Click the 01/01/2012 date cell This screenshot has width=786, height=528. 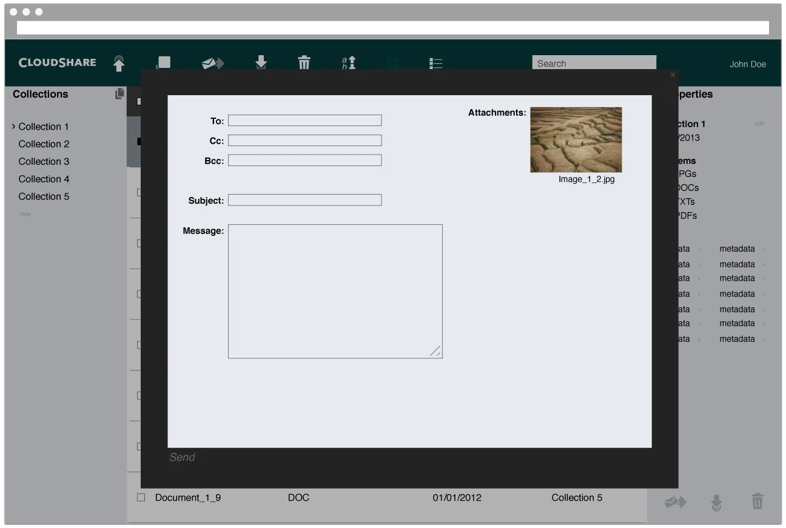(x=457, y=498)
